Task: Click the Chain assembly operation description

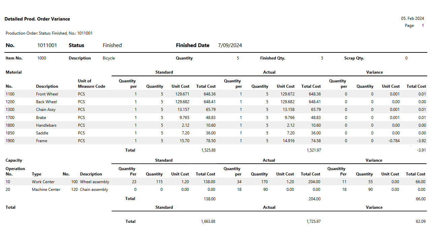Action: [x=94, y=190]
